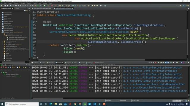Click the Save All toolbar icon

tap(7, 6)
